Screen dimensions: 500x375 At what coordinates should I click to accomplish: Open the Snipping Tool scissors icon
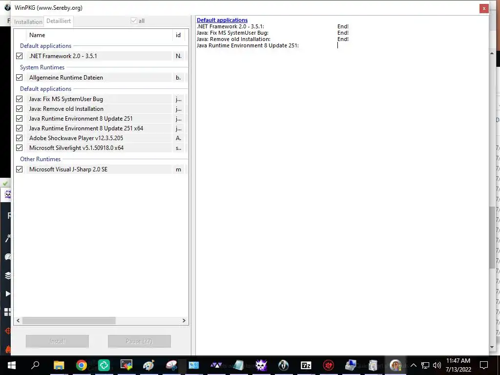pyautogui.click(x=171, y=365)
